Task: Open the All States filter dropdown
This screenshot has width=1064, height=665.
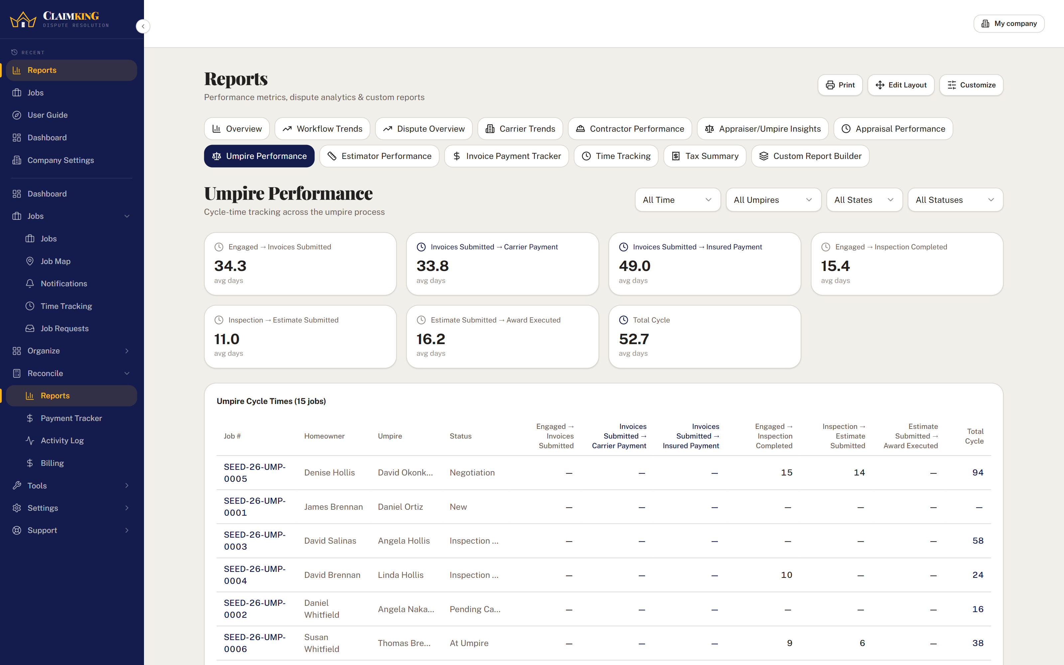Action: tap(864, 200)
